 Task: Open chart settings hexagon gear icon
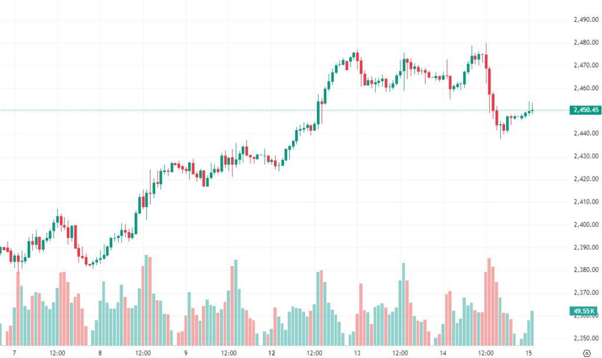point(586,353)
